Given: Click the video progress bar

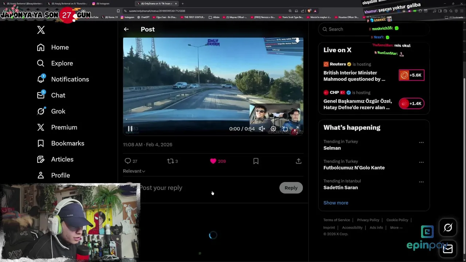Looking at the screenshot, I should pyautogui.click(x=213, y=119).
